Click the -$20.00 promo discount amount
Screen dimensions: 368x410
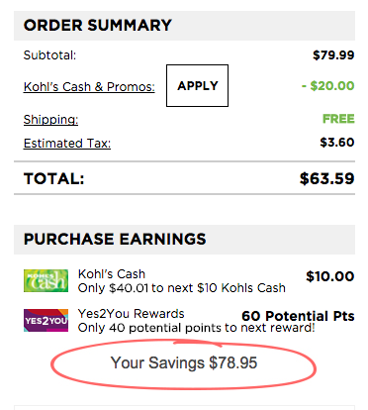tap(327, 86)
